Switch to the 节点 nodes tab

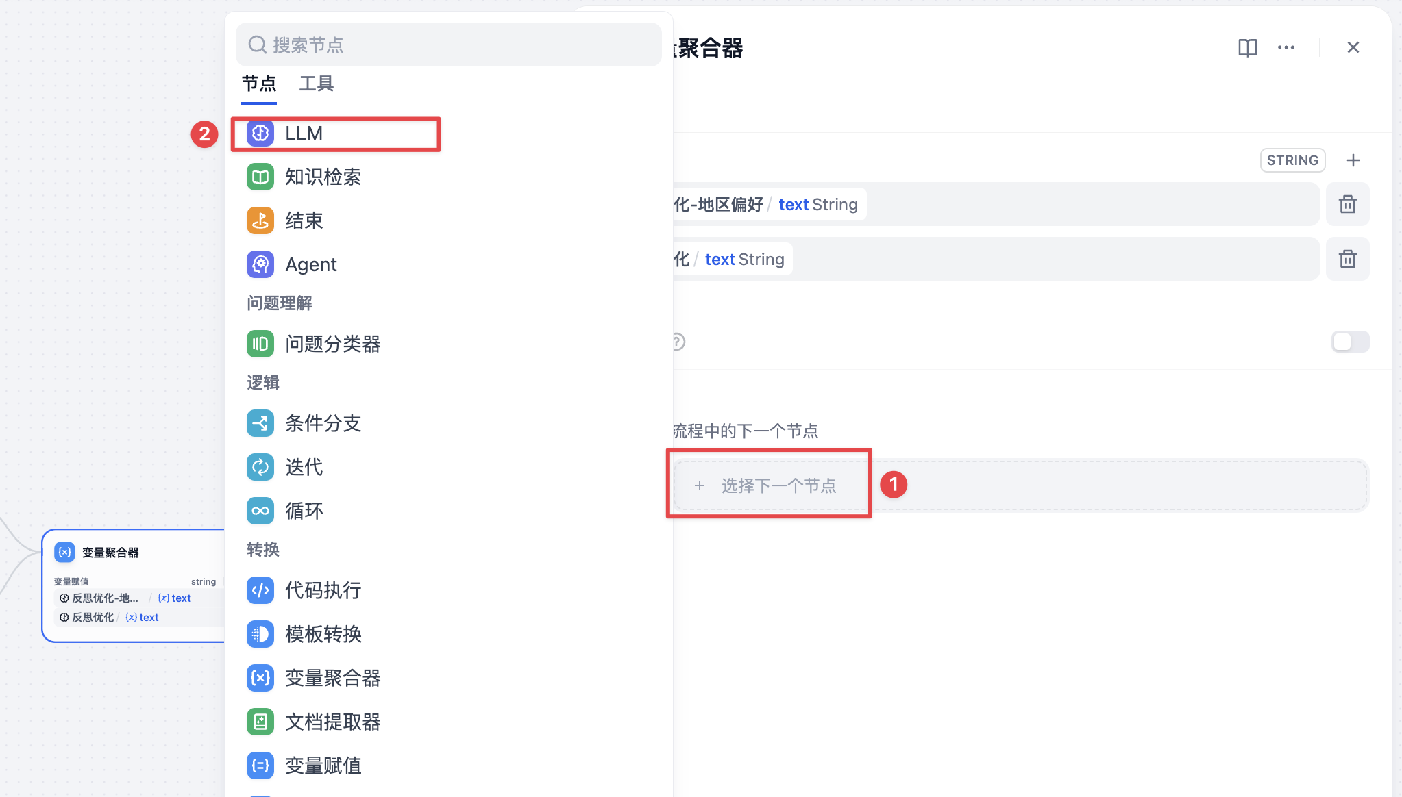[x=259, y=84]
